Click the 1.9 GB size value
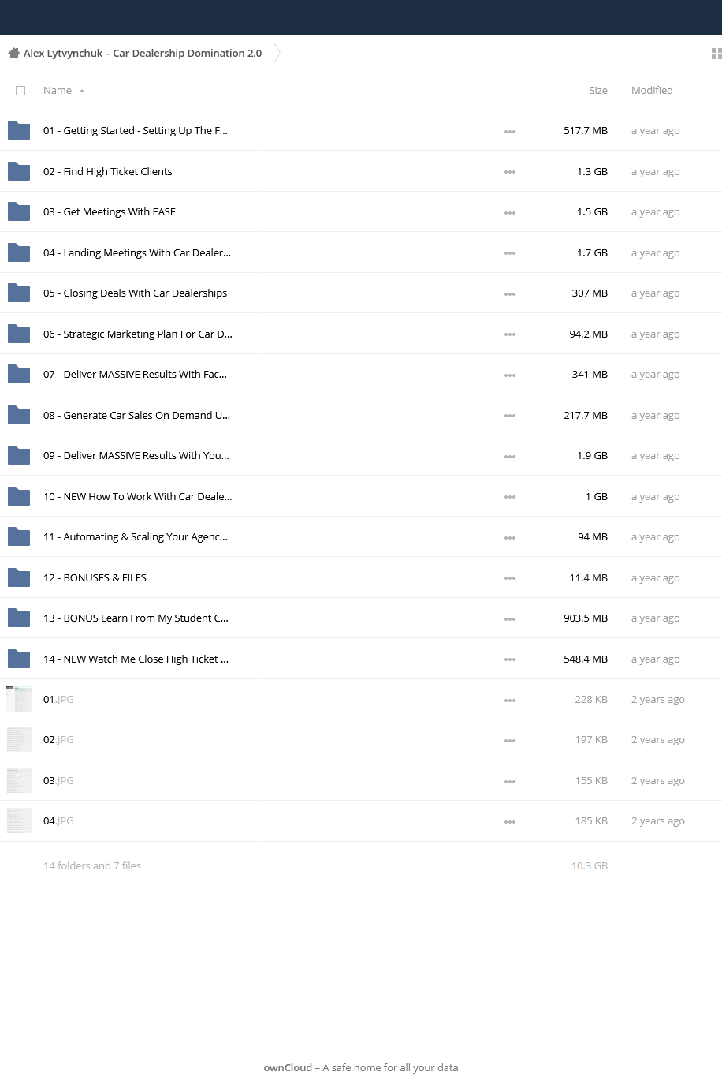Screen dimensions: 722x1091 [592, 456]
